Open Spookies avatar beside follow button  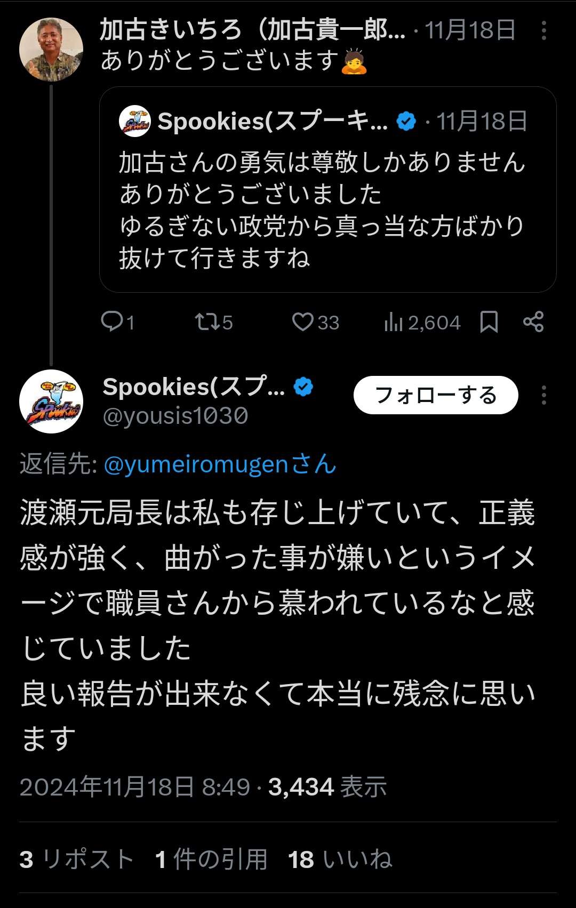[51, 401]
